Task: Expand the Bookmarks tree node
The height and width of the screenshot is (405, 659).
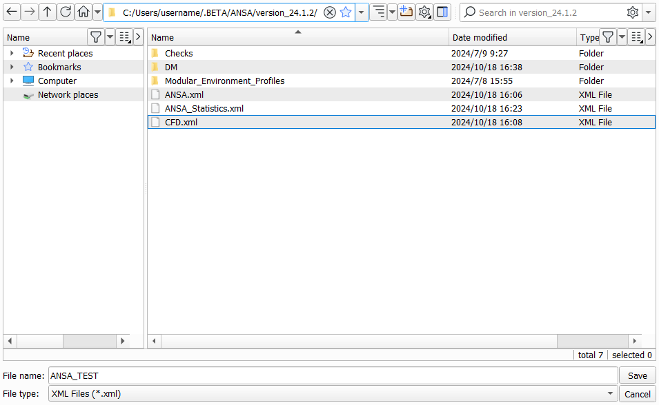Action: (12, 67)
